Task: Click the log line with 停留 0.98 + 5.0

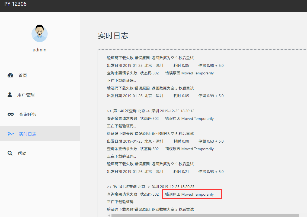Action: [165, 65]
